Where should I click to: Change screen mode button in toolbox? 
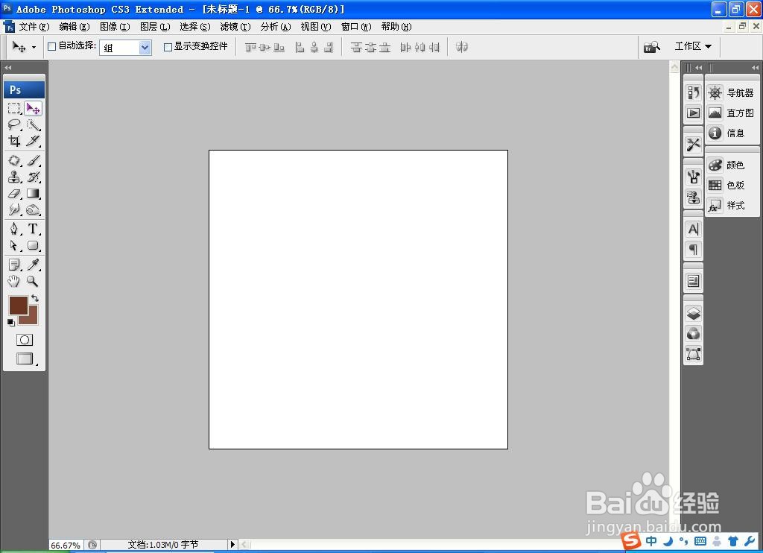click(x=25, y=358)
